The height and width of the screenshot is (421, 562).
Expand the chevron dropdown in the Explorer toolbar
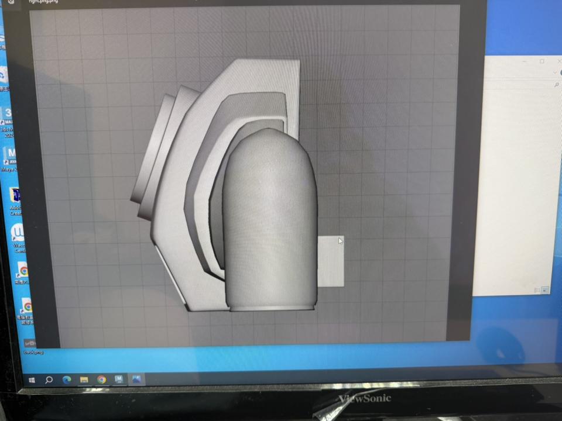(x=554, y=73)
